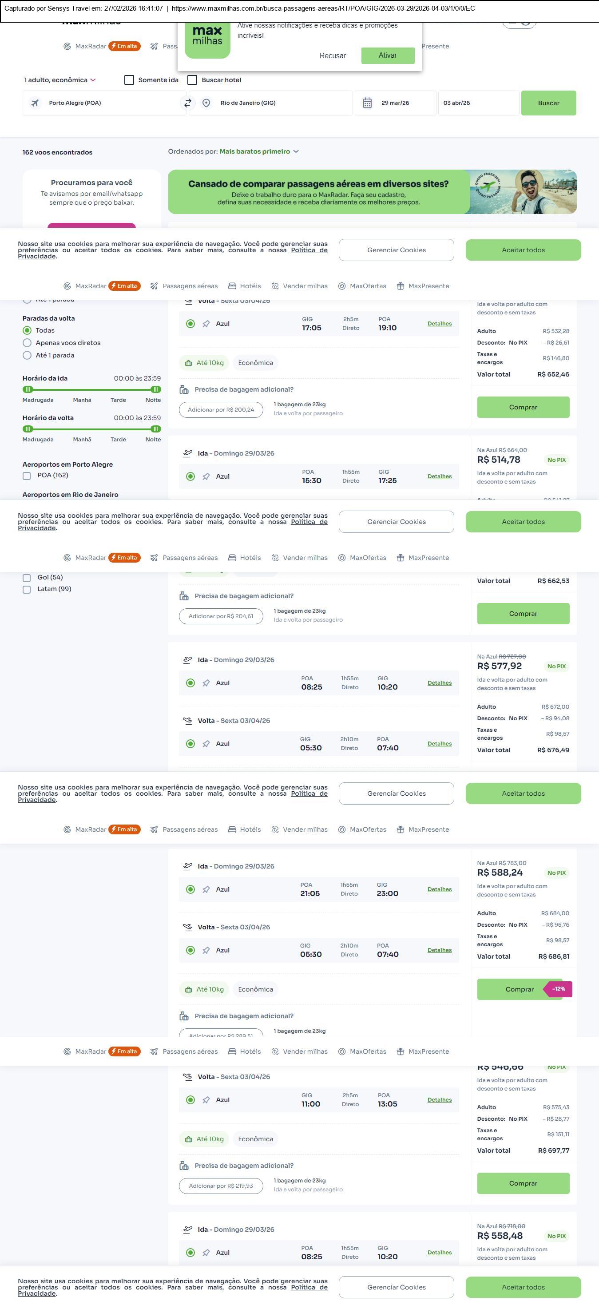Filter by Latam (99) airline checkbox
599x1309 pixels.
pos(27,590)
